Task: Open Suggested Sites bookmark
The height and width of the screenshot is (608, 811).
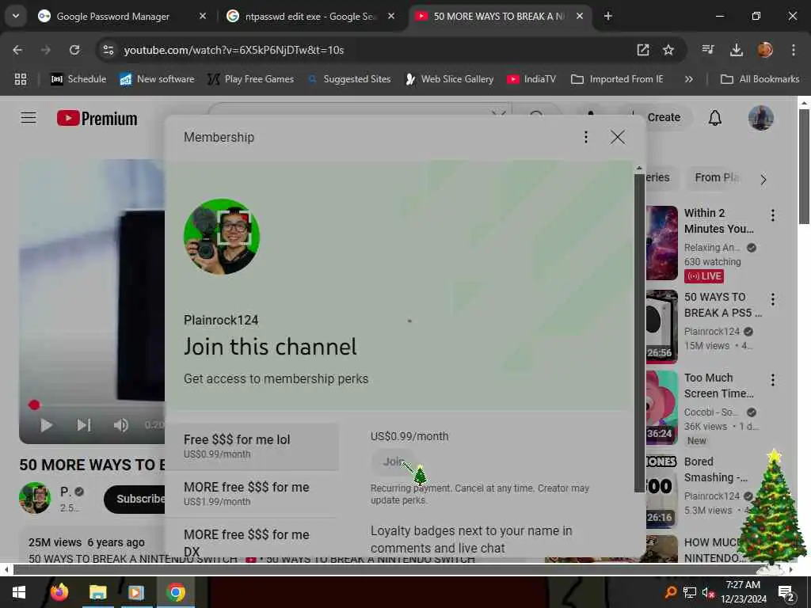Action: click(349, 79)
